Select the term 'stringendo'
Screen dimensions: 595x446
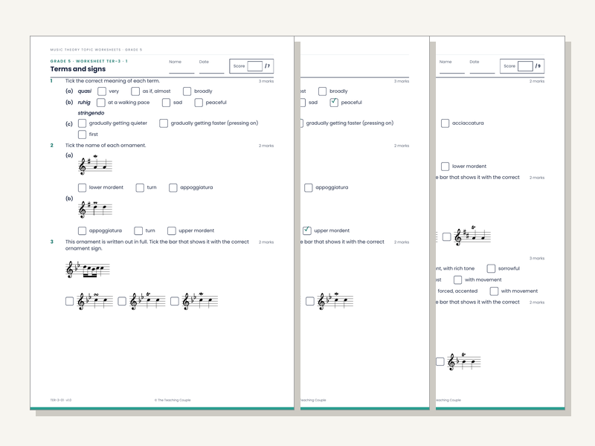pos(91,113)
